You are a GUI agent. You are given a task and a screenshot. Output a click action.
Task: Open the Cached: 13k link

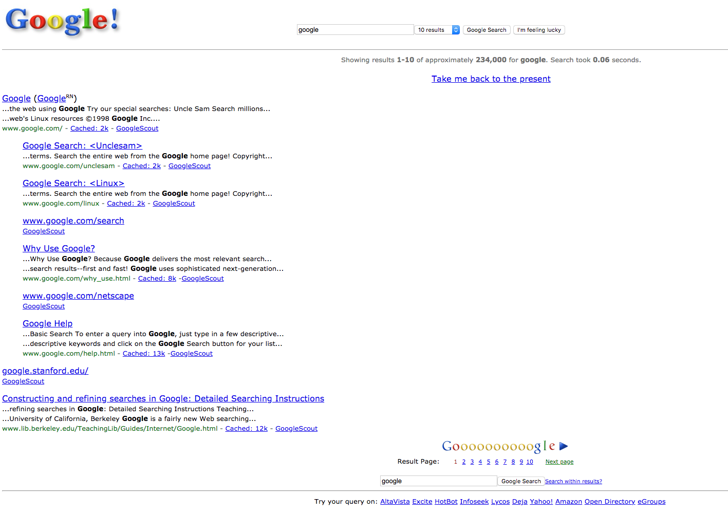pyautogui.click(x=143, y=354)
